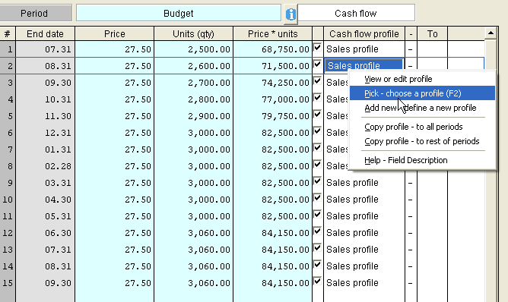508x302 pixels.
Task: Click end date cell 05.31
Action: 46,216
